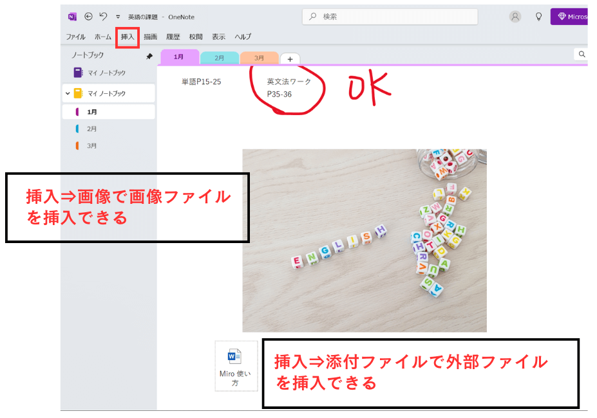Open the quick access toolbar dropdown arrow
597x418 pixels.
tap(118, 17)
